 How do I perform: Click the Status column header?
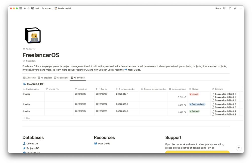[x=199, y=89]
